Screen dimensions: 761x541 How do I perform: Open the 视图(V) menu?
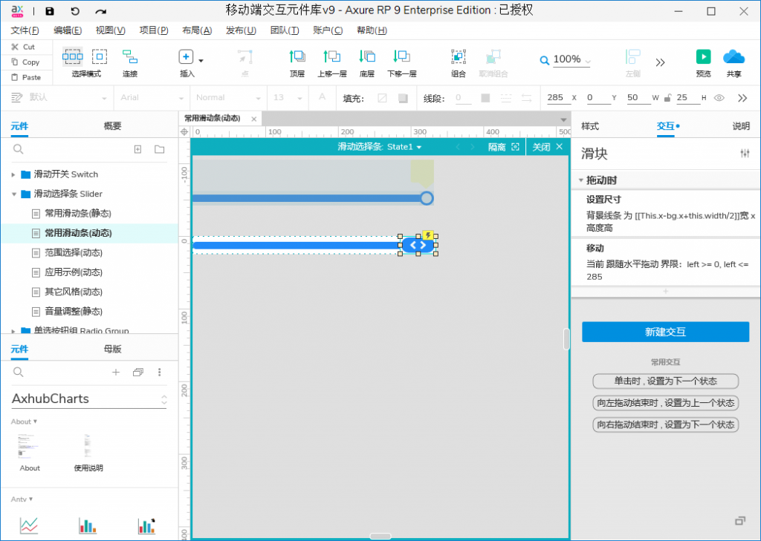point(111,30)
